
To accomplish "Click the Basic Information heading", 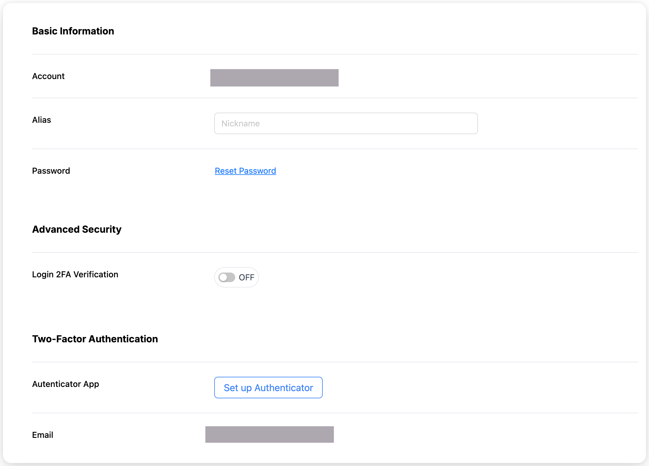I will [x=73, y=31].
